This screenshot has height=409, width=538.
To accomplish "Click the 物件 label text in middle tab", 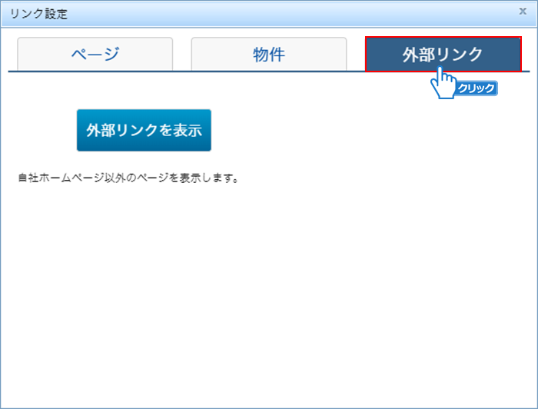I will (268, 54).
